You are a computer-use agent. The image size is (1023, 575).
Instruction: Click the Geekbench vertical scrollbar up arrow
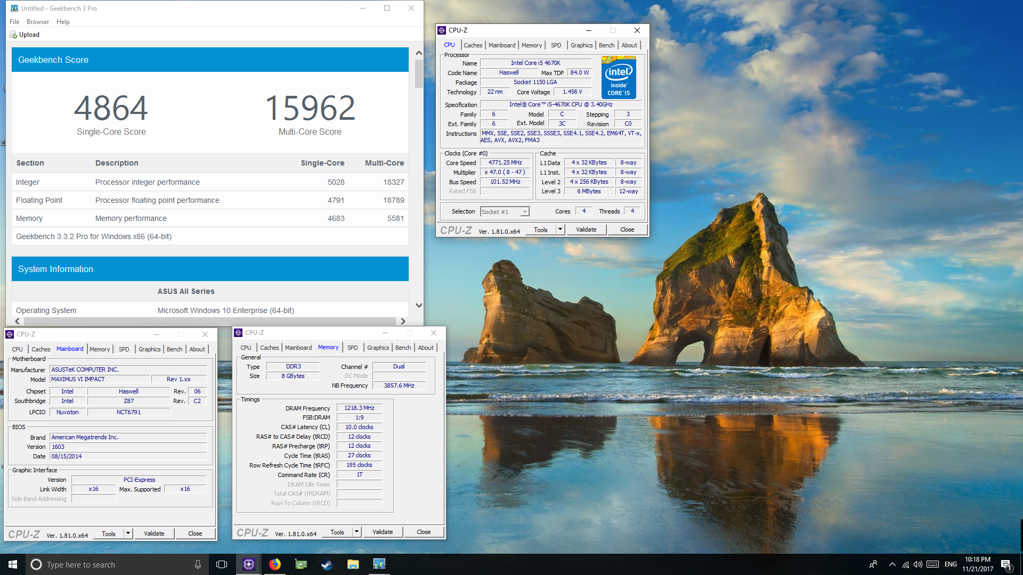point(419,53)
